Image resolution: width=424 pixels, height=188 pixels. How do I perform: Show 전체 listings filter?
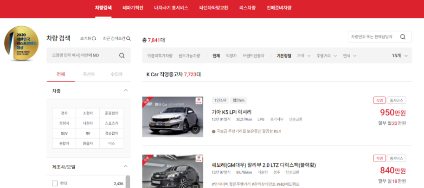tap(216, 56)
